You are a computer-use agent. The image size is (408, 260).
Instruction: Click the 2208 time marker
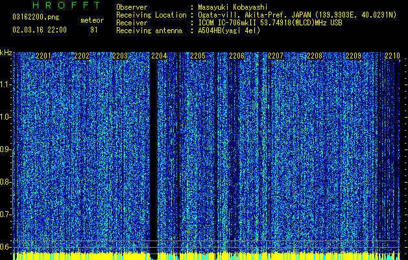[315, 56]
